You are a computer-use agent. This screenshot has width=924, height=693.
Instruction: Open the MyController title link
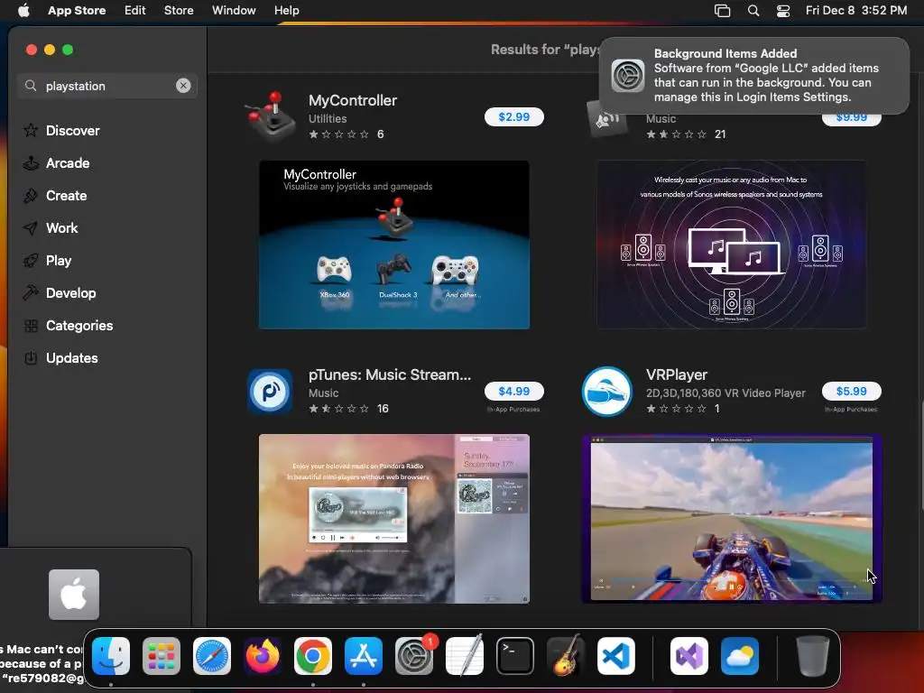(353, 101)
